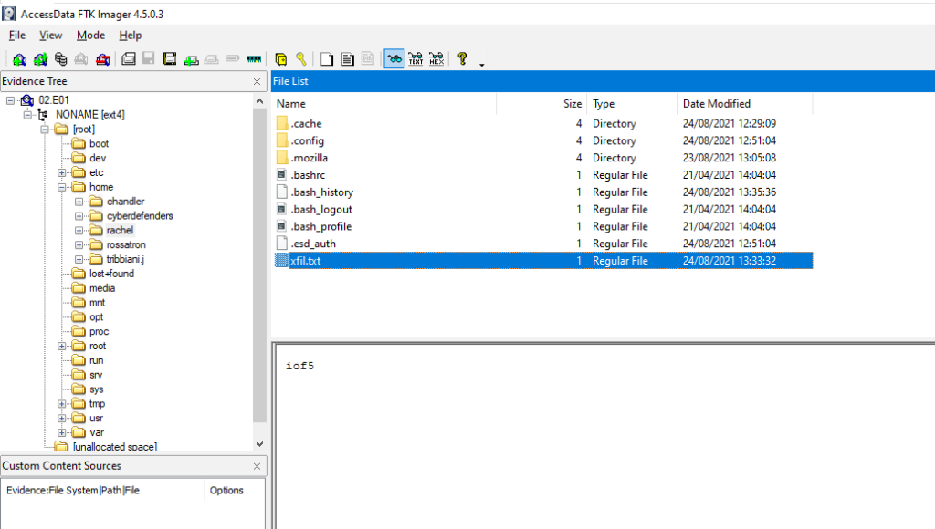Click the Remove Evidence Item icon
Viewport: 935px width, 529px height.
(x=81, y=58)
